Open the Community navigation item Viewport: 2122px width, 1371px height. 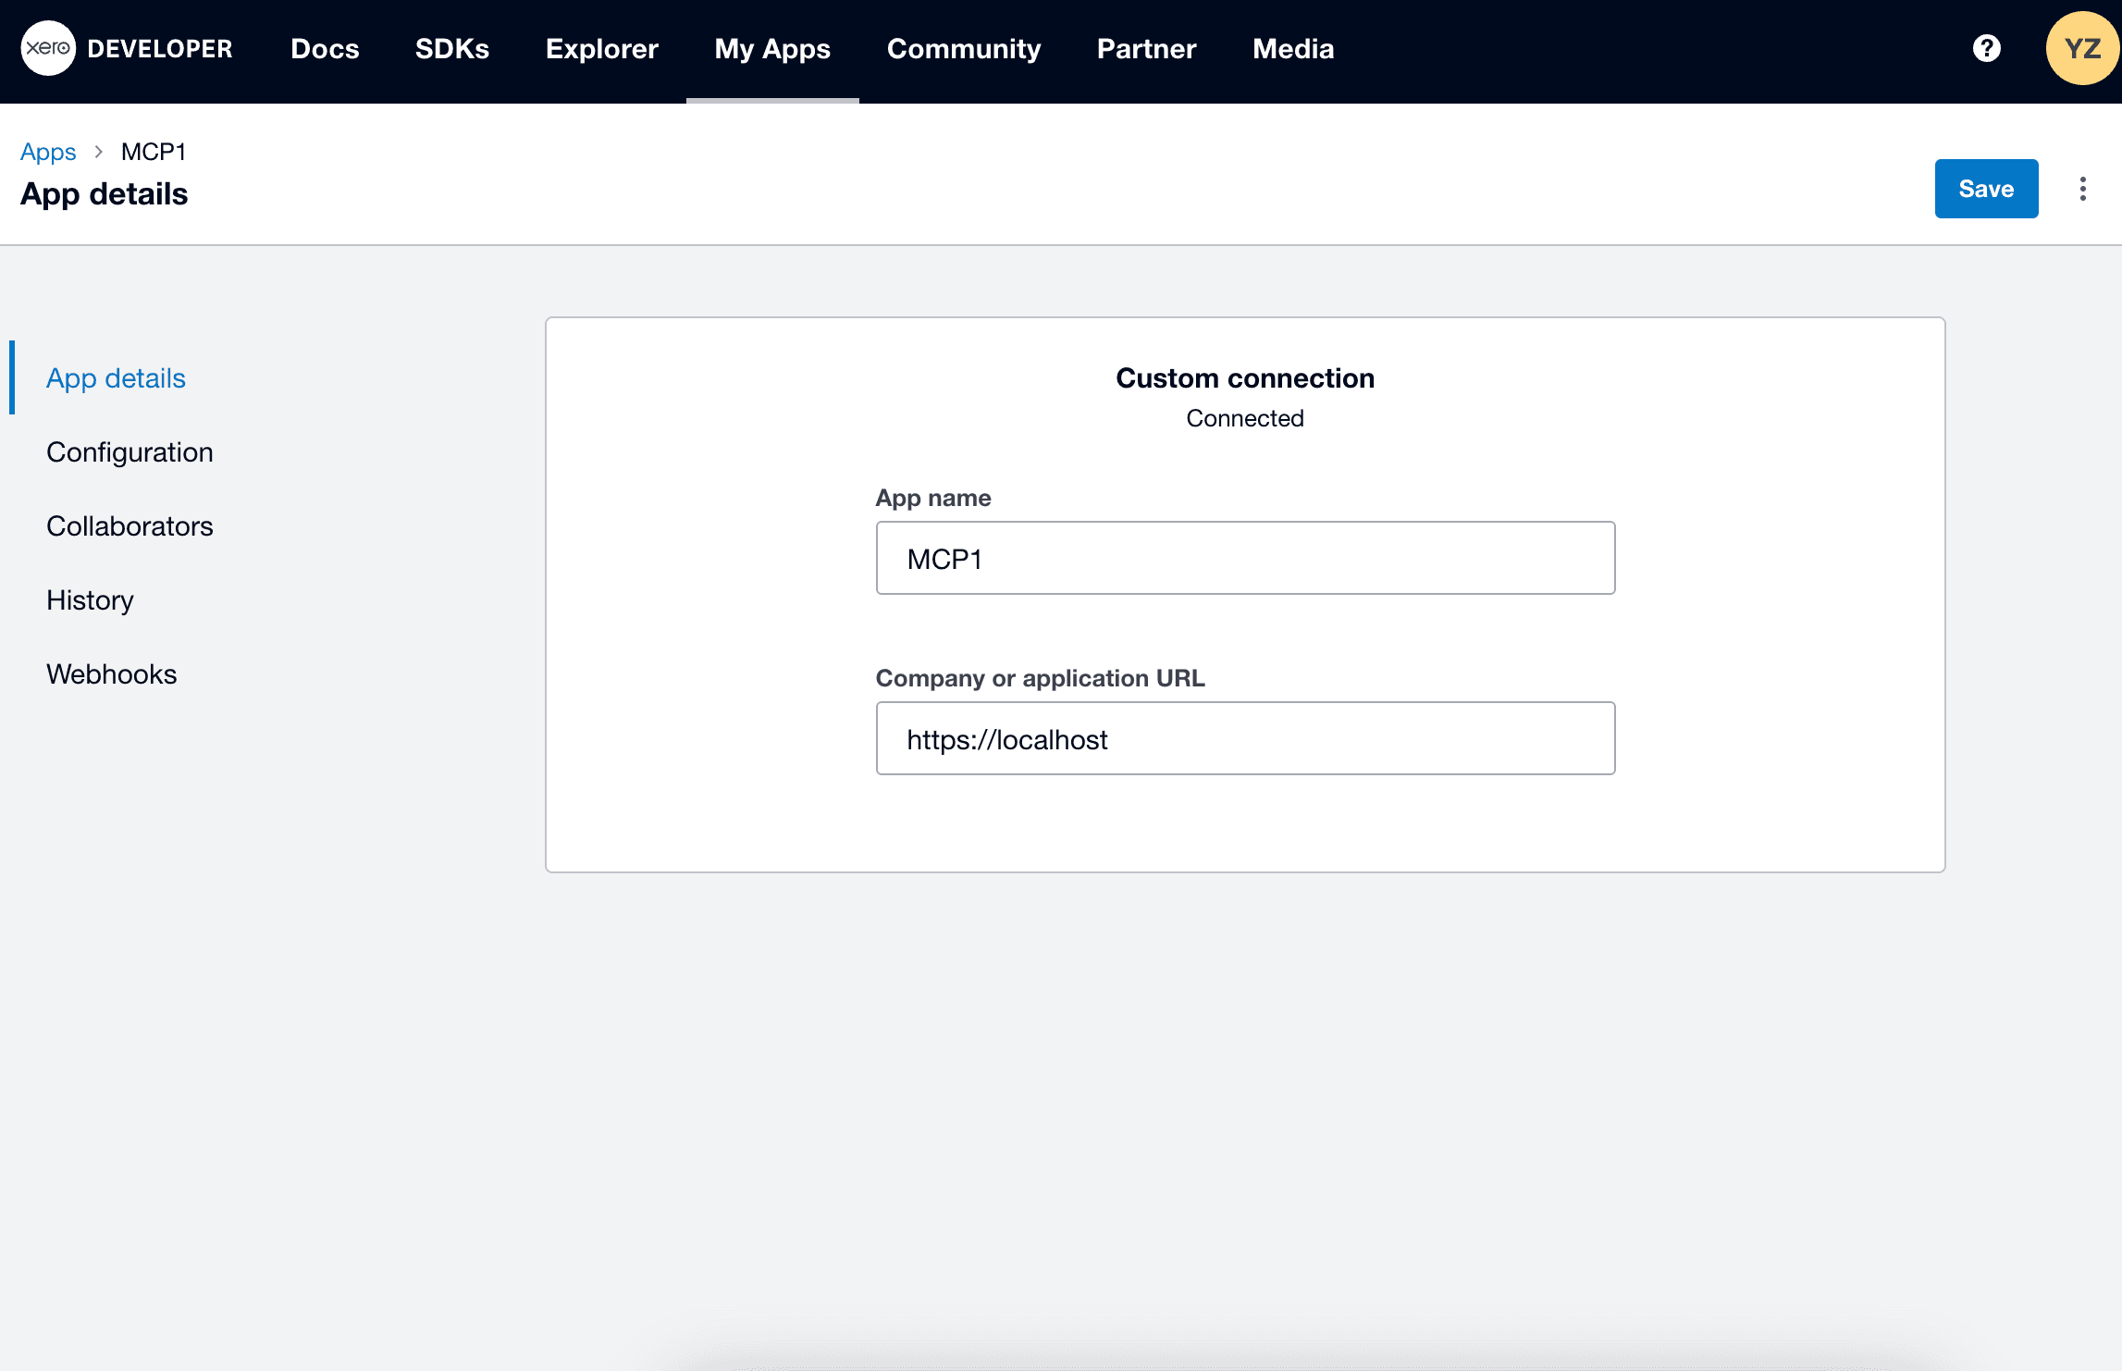963,48
